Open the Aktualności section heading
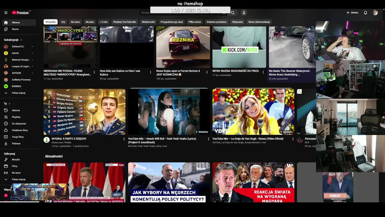 tap(54, 156)
